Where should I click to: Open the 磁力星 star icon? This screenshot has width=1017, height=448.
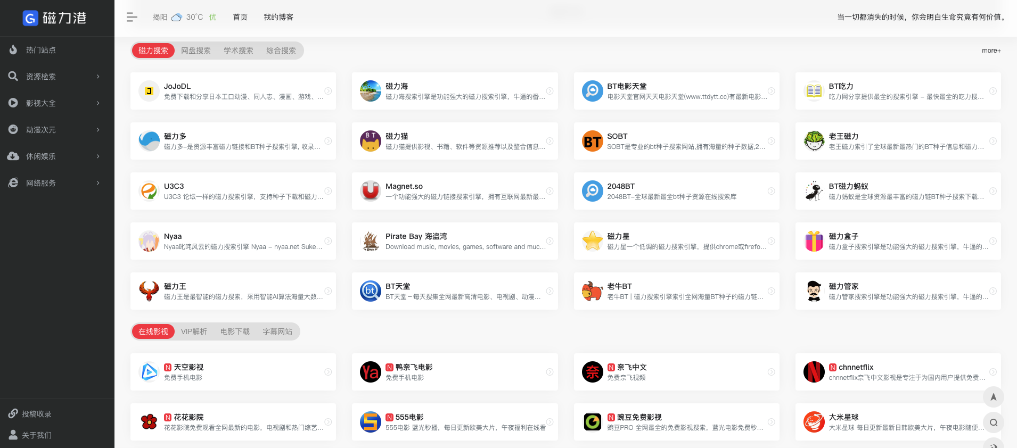click(x=593, y=241)
